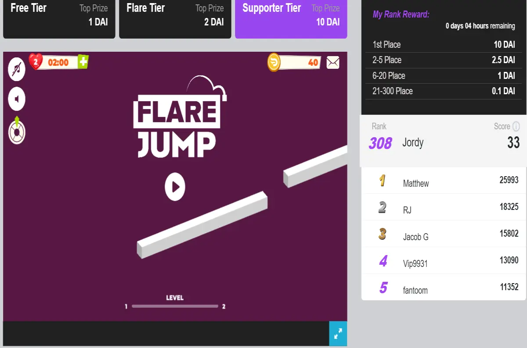This screenshot has height=348, width=527.
Task: Click the My Rank Reward heading
Action: click(x=401, y=14)
